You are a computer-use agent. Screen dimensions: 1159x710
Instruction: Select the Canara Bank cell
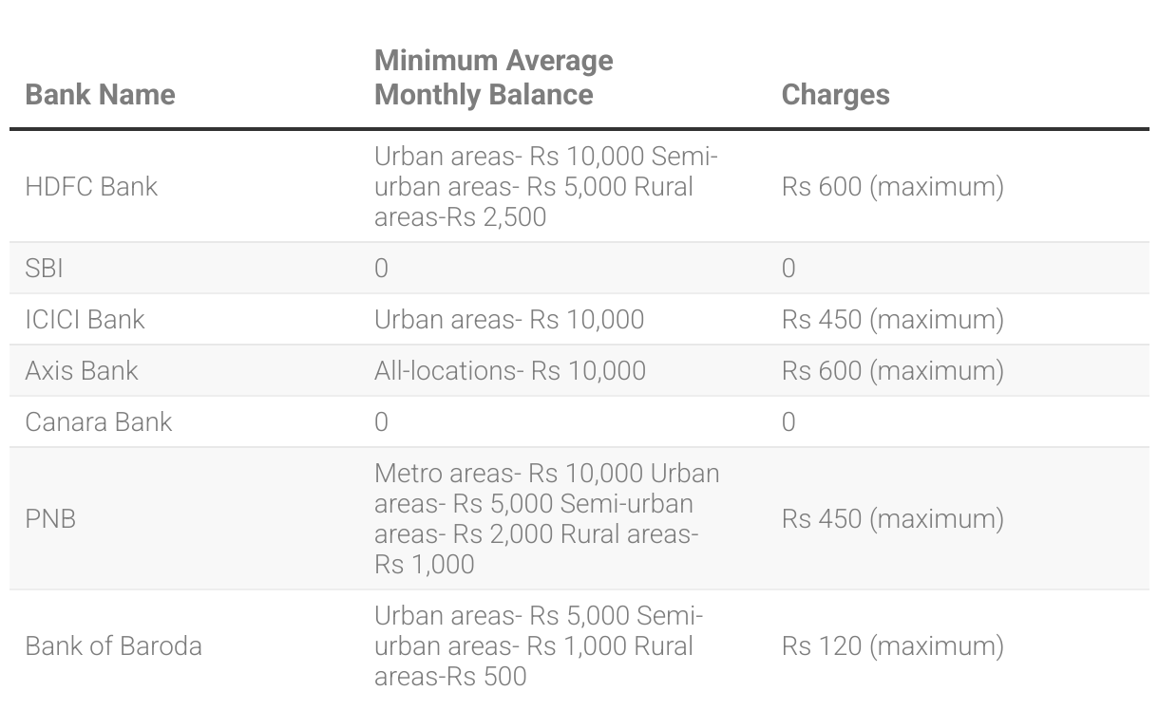[98, 422]
